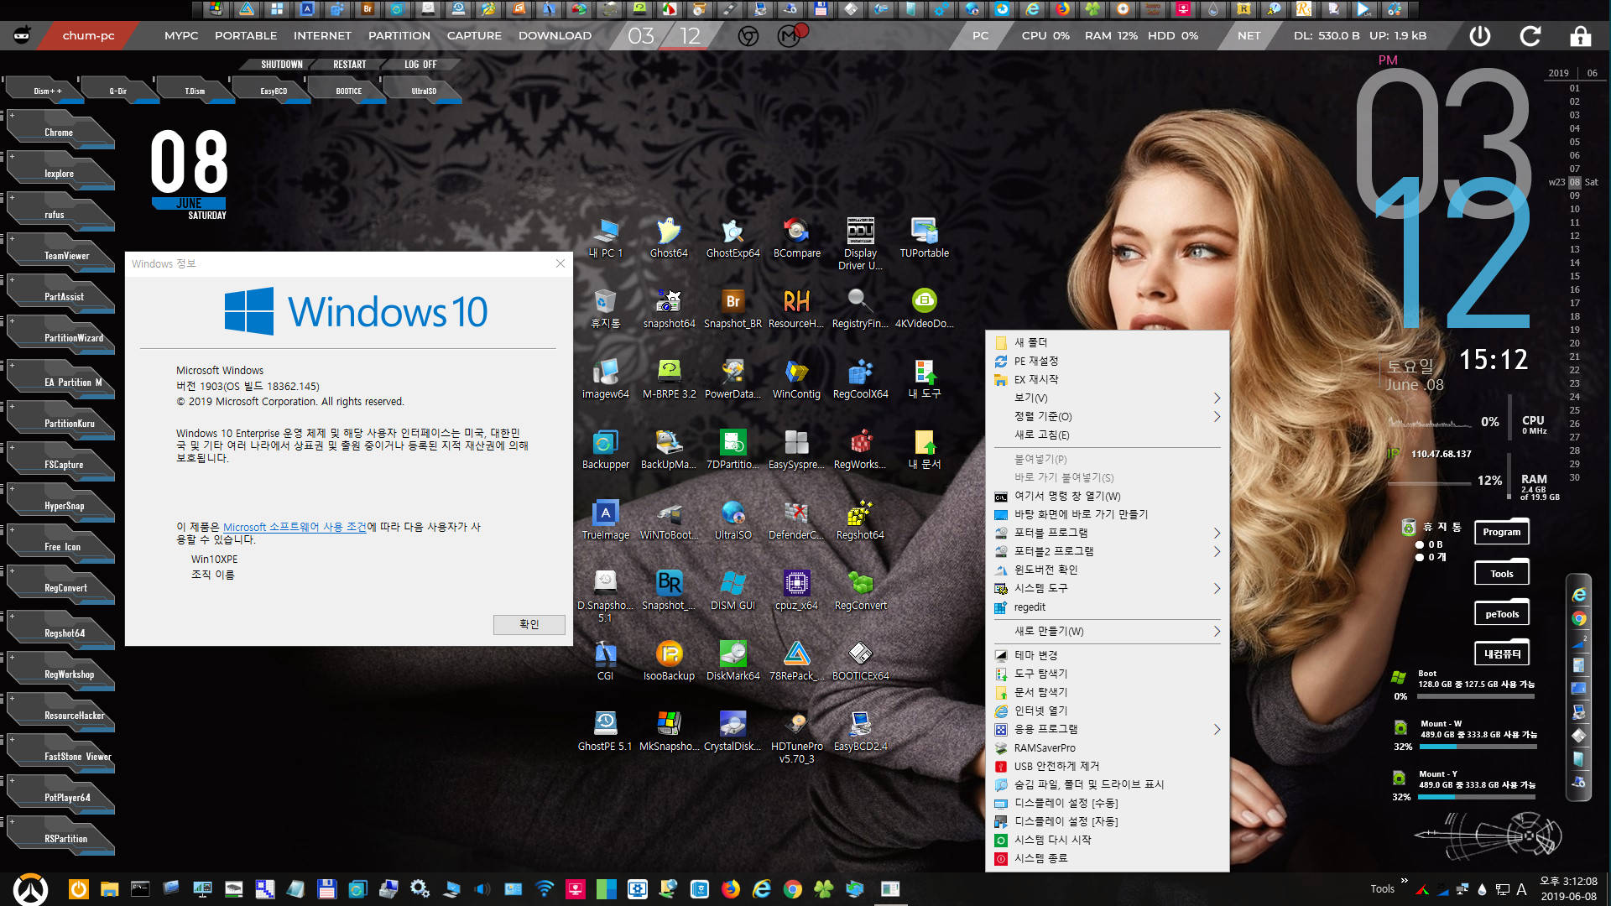This screenshot has height=906, width=1611.
Task: Close the Windows 정보 dialog
Action: point(560,263)
